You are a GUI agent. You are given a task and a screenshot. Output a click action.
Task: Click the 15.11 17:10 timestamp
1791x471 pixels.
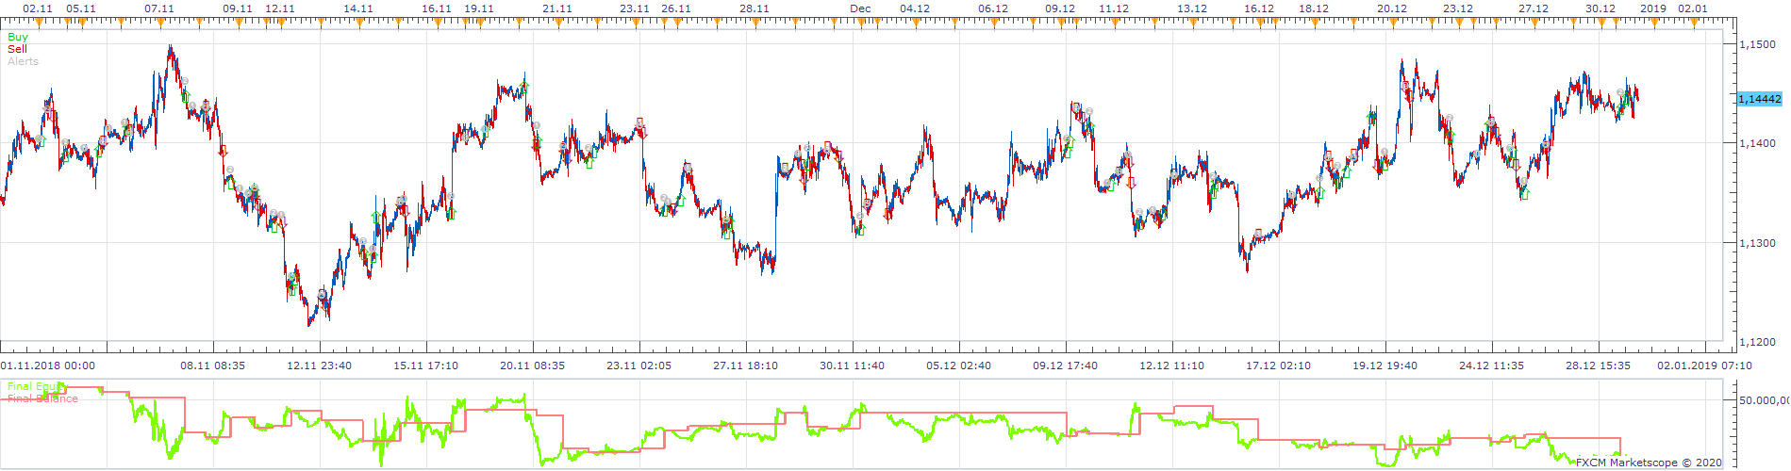pos(426,365)
